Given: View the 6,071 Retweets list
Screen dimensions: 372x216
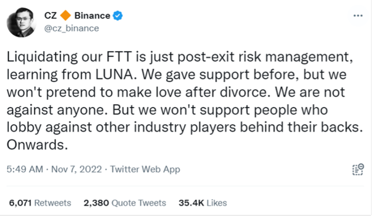Looking at the screenshot, I should 40,203.
